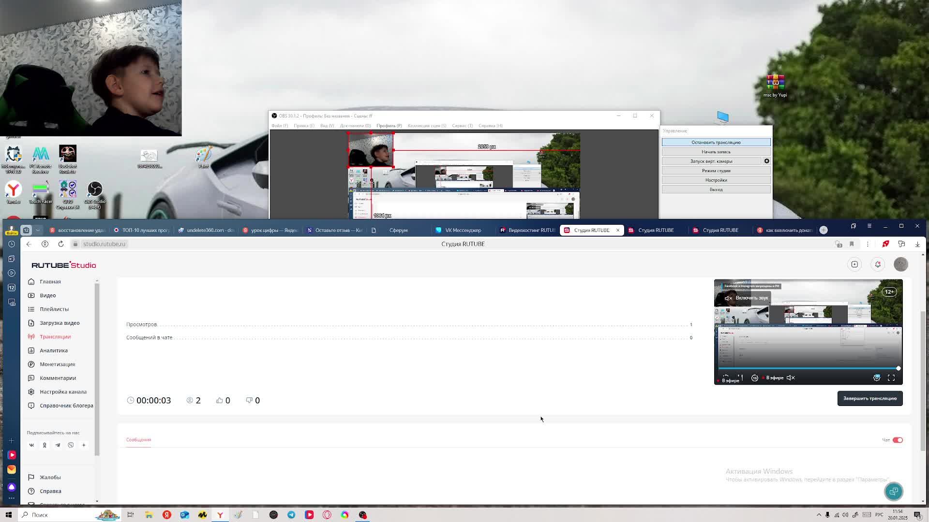Image resolution: width=929 pixels, height=522 pixels.
Task: Click the browser back arrow
Action: tap(29, 244)
